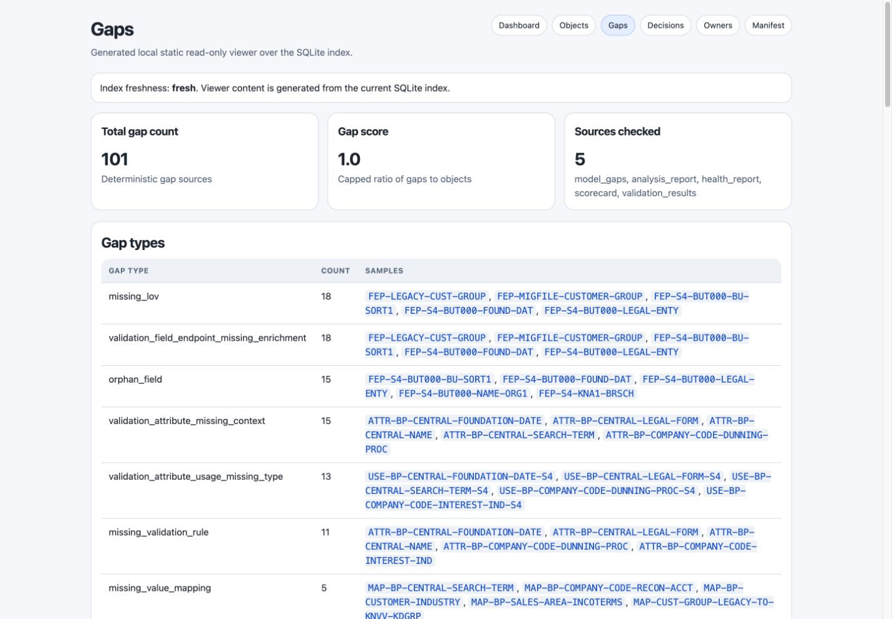This screenshot has height=619, width=892.
Task: Click the COUNT column header
Action: click(336, 271)
